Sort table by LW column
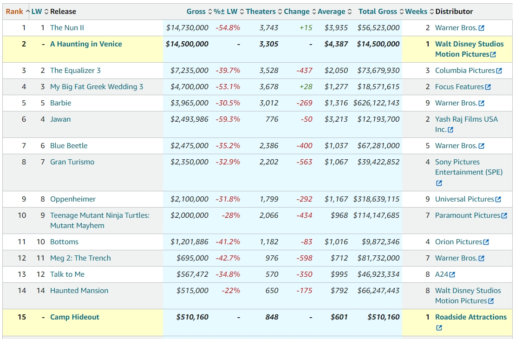The image size is (515, 339). tap(40, 12)
